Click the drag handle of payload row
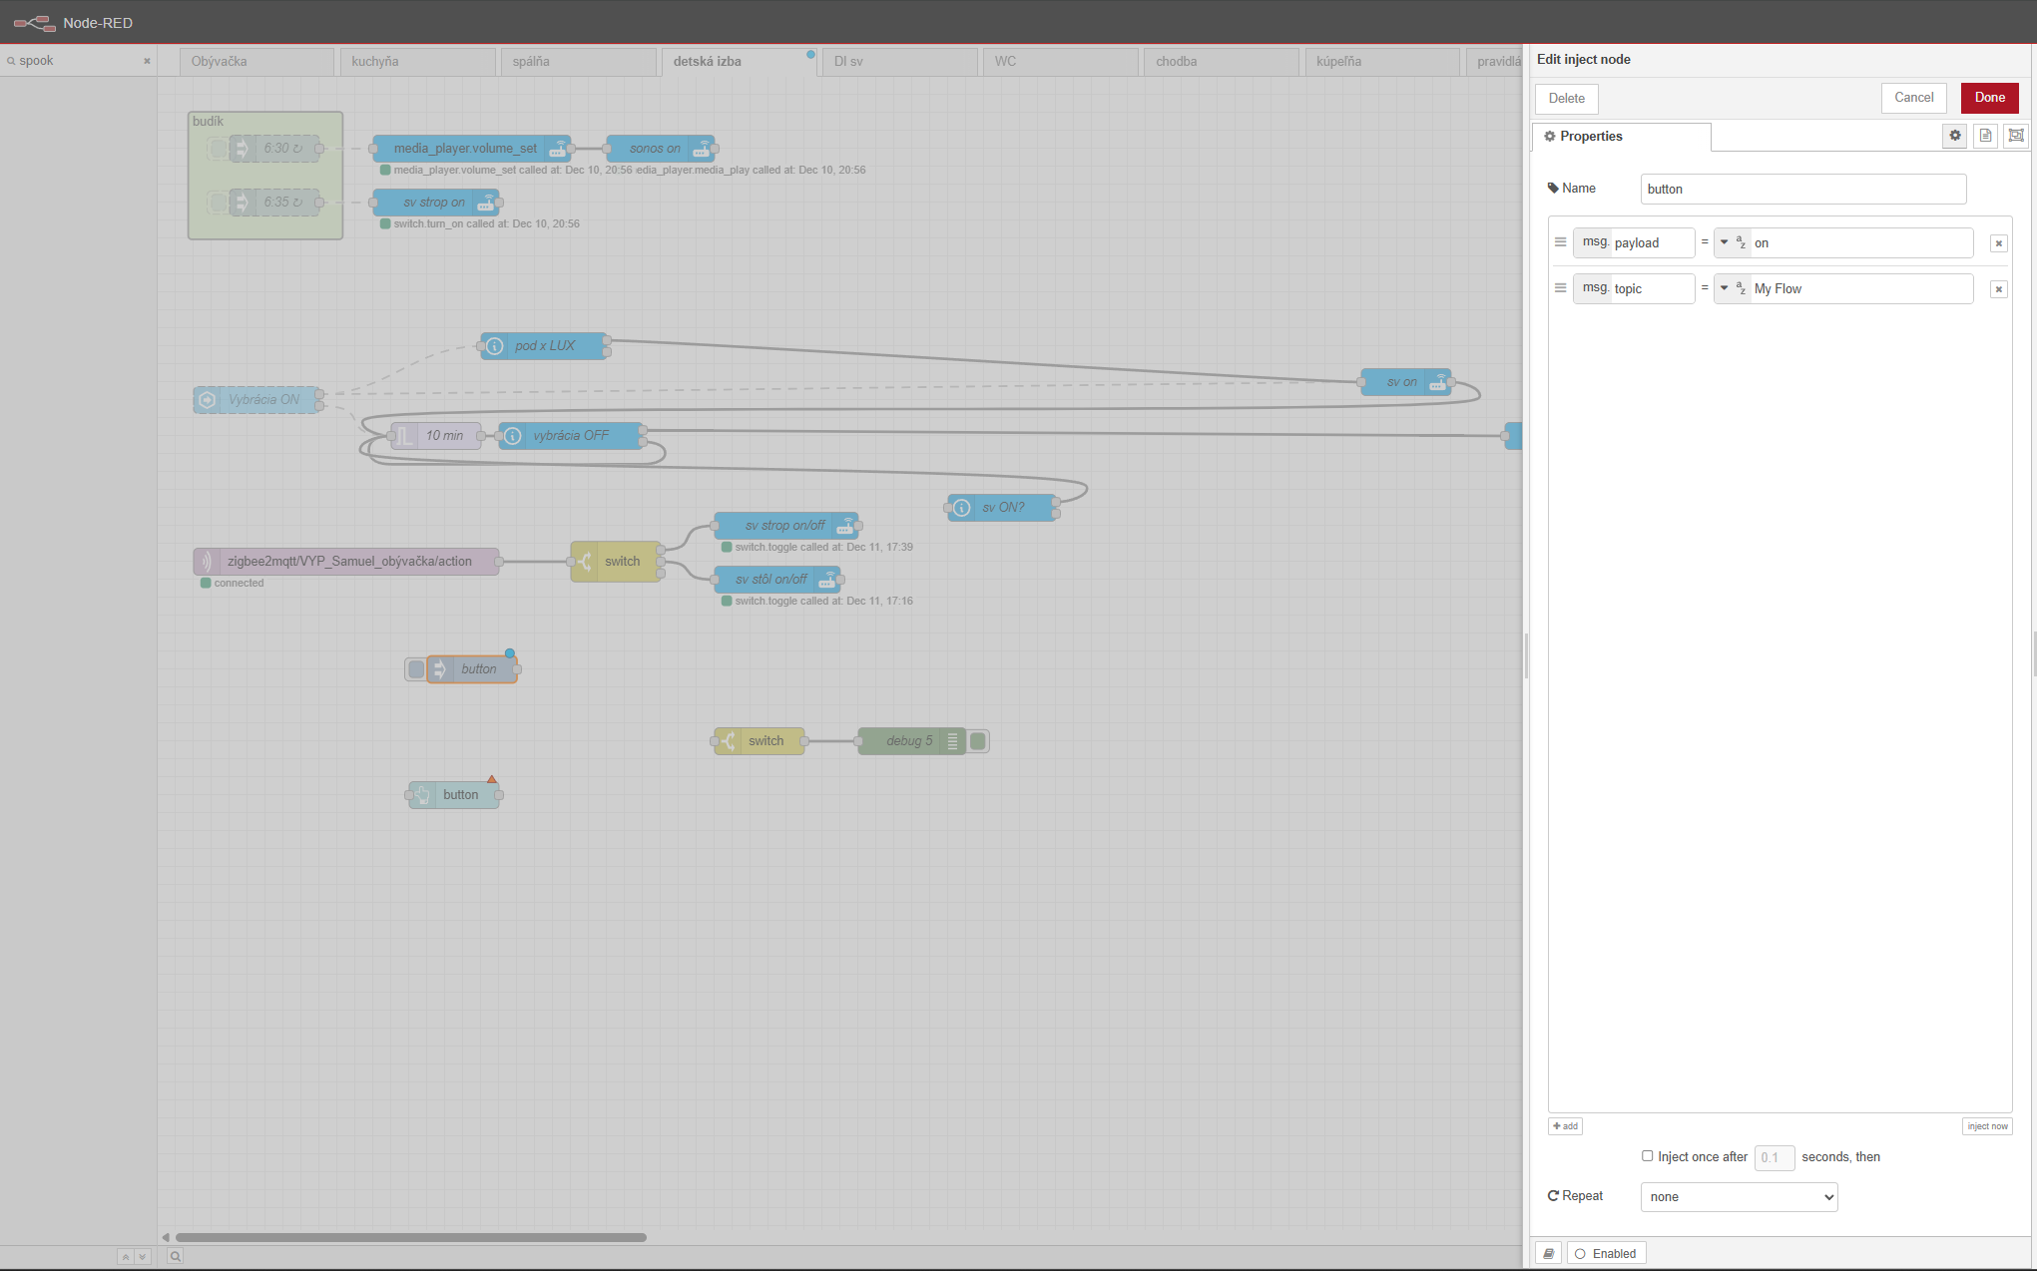Screen dimensions: 2037x1271 click(x=1560, y=242)
